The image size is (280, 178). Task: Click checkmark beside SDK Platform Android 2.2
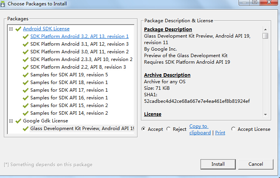(25, 67)
